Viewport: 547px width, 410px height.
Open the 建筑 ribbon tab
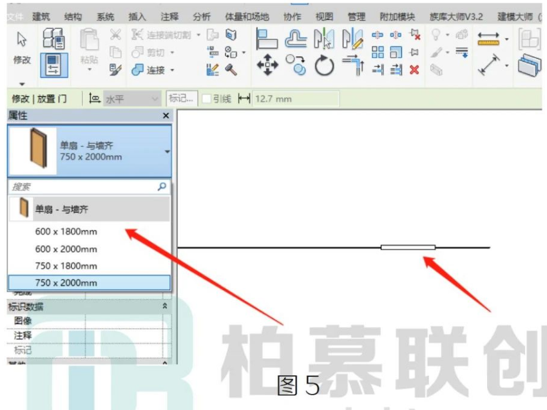coord(41,16)
